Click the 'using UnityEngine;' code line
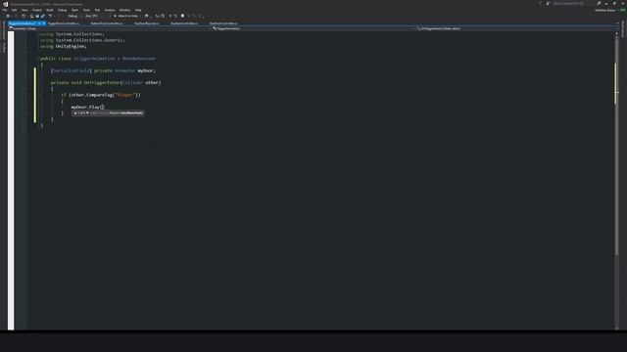Image resolution: width=627 pixels, height=352 pixels. pos(63,46)
